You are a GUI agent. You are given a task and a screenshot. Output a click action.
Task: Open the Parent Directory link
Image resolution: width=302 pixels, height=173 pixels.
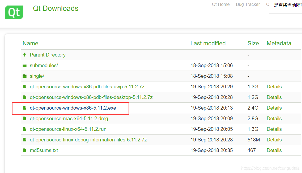tap(48, 55)
